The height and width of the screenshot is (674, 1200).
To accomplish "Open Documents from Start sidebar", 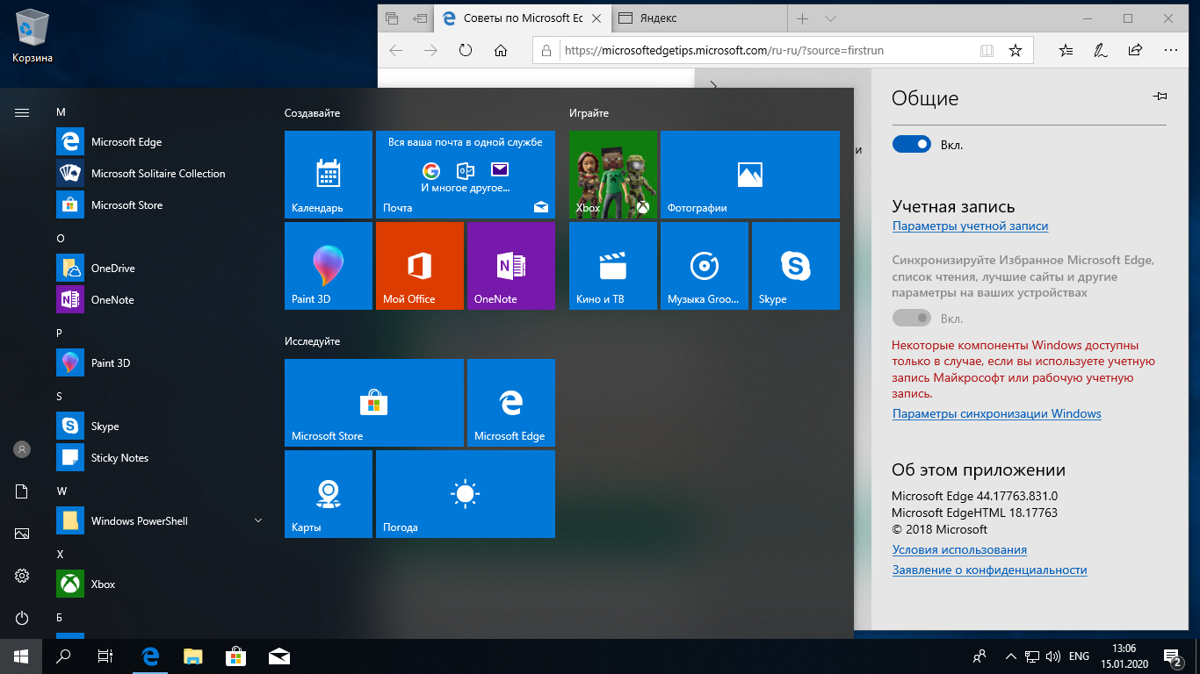I will pyautogui.click(x=22, y=491).
